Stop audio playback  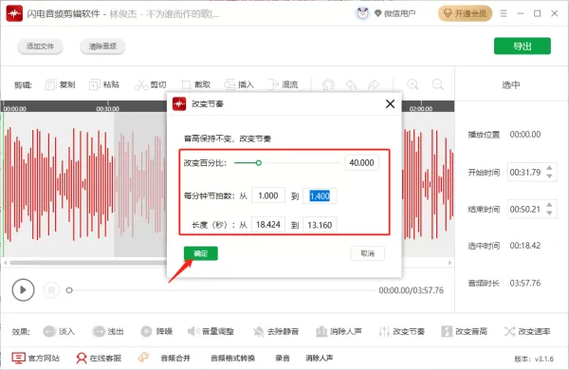coord(51,289)
